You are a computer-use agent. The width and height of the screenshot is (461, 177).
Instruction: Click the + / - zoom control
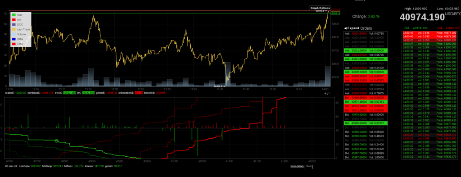coord(327,93)
